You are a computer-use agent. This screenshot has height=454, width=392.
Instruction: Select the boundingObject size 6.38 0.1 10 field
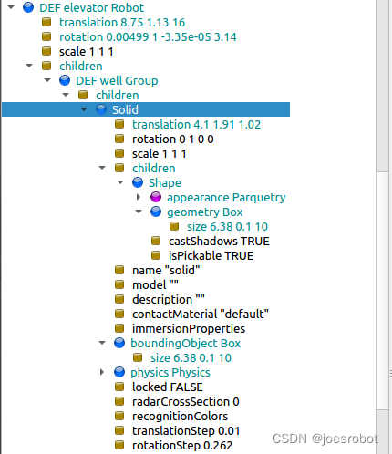pyautogui.click(x=191, y=357)
